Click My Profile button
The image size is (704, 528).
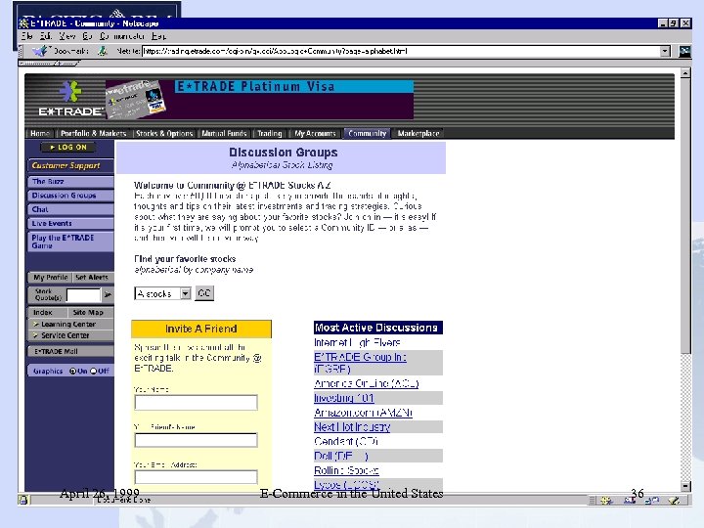pos(50,278)
